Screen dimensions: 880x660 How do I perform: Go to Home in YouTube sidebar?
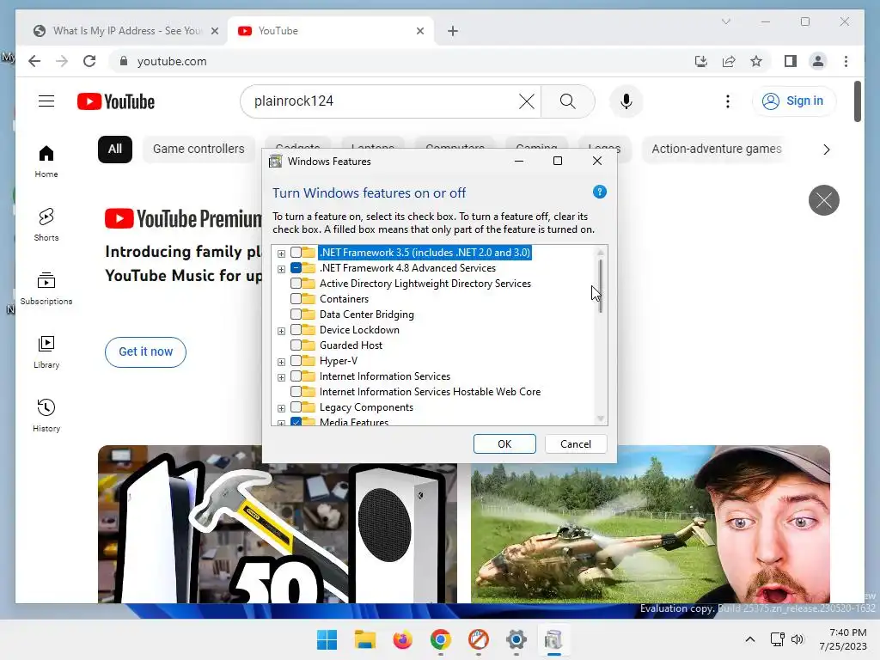(46, 162)
